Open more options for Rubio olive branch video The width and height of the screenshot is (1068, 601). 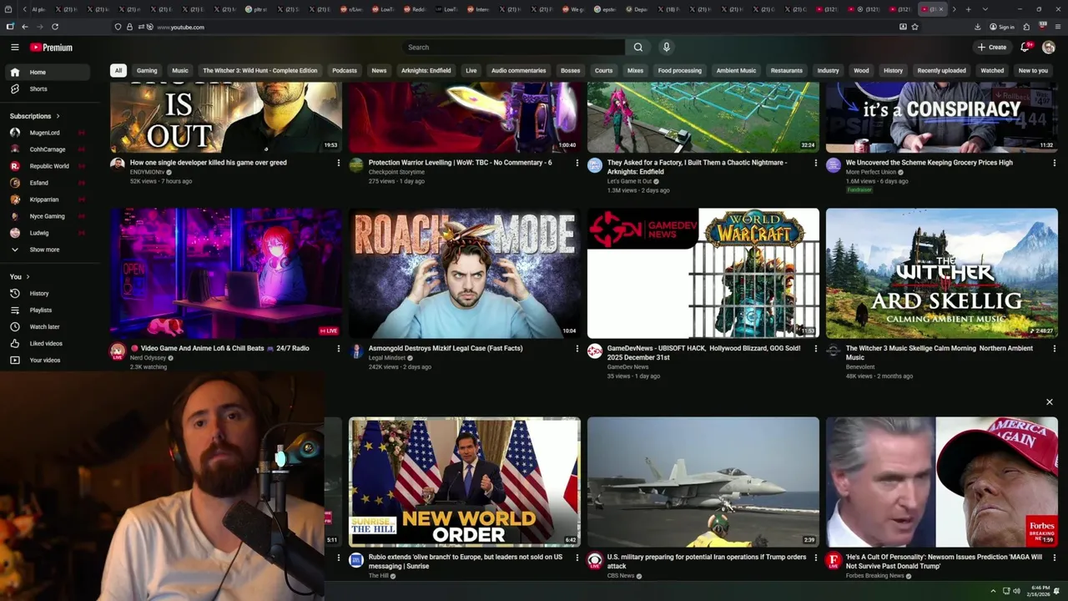pyautogui.click(x=577, y=557)
